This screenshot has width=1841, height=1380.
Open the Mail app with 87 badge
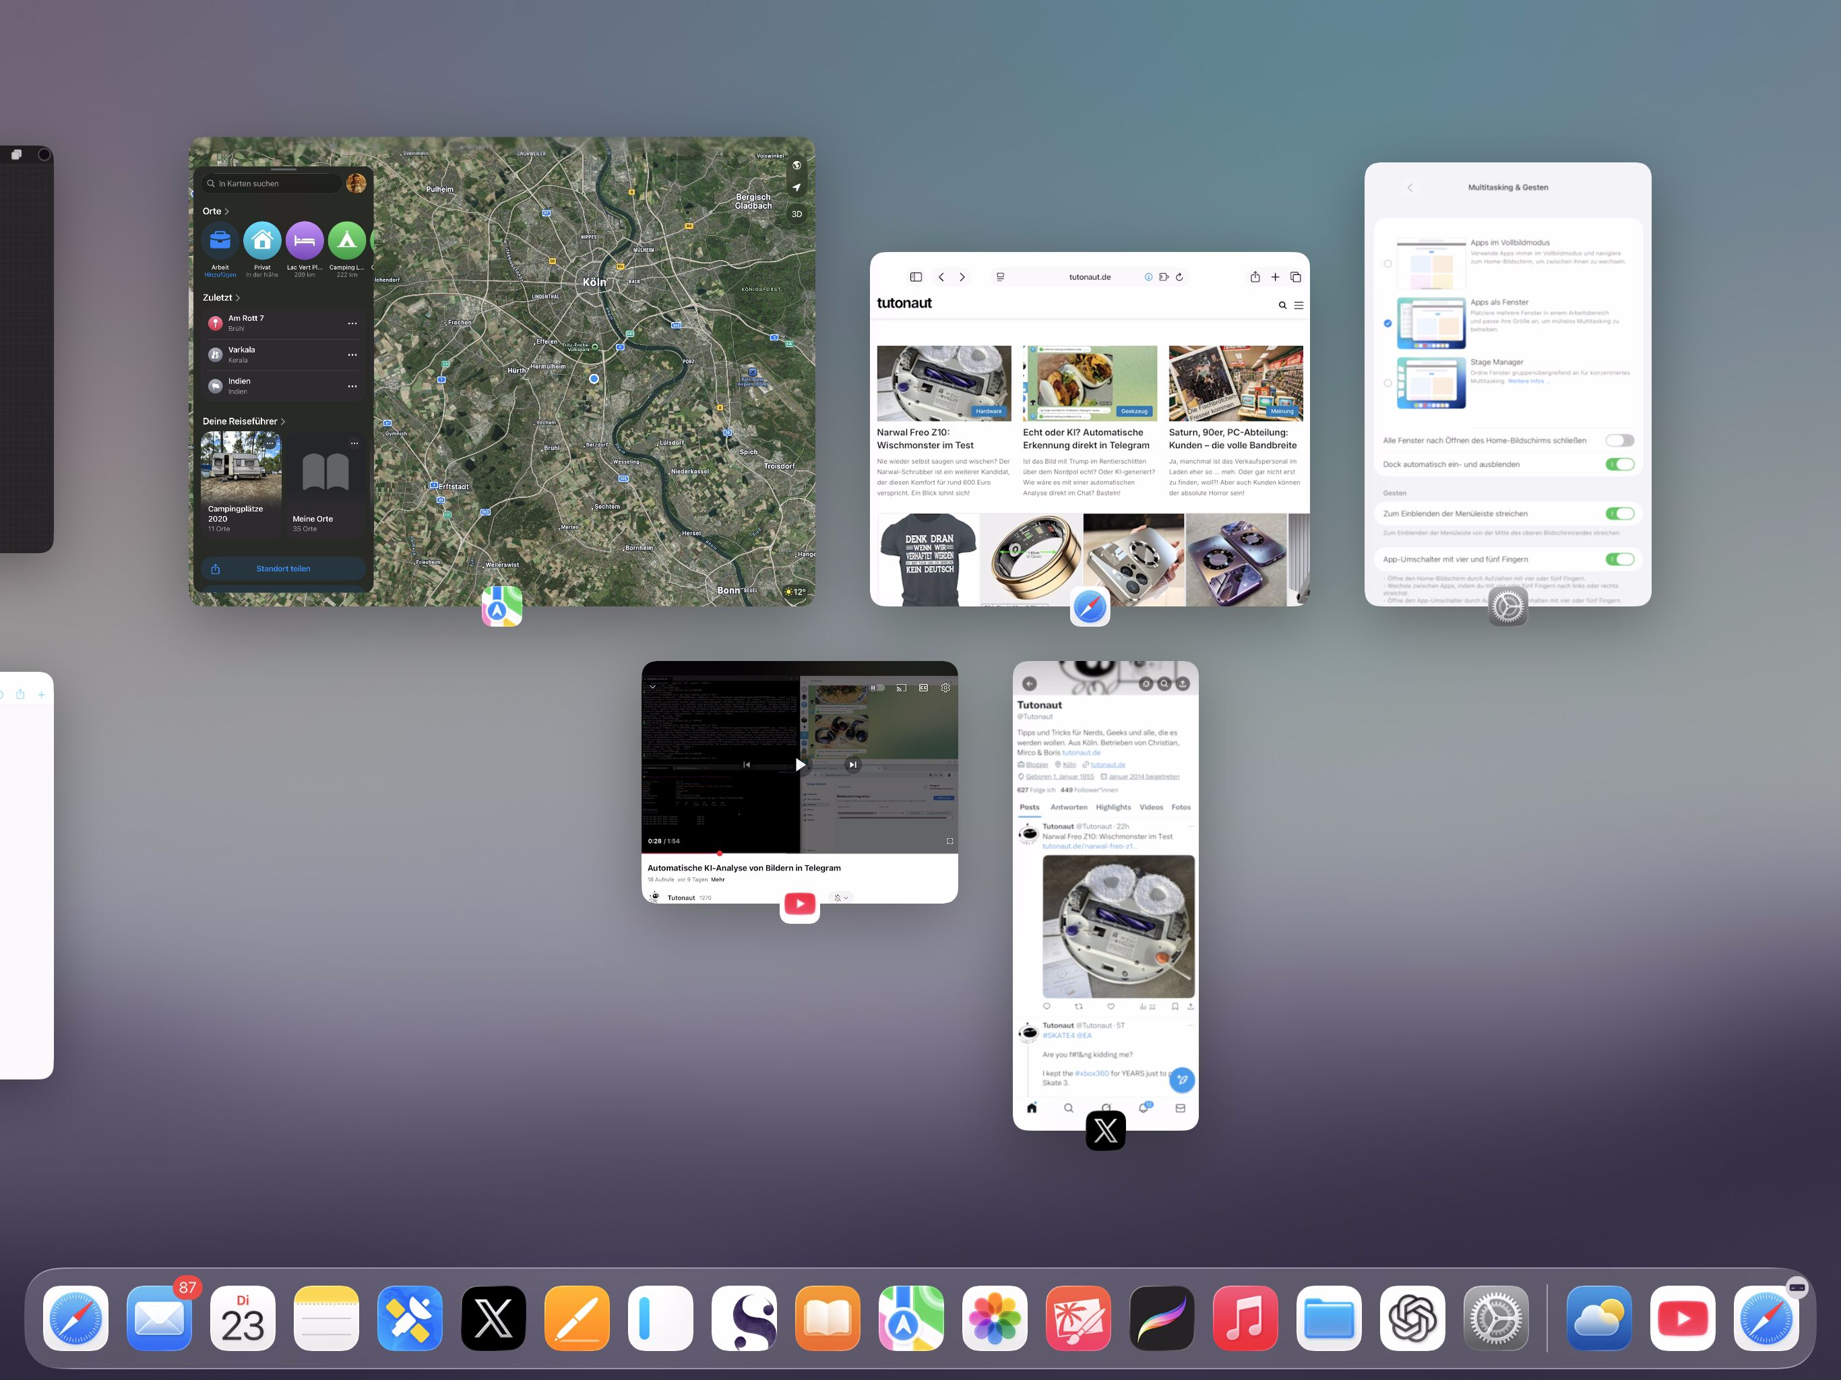(159, 1317)
